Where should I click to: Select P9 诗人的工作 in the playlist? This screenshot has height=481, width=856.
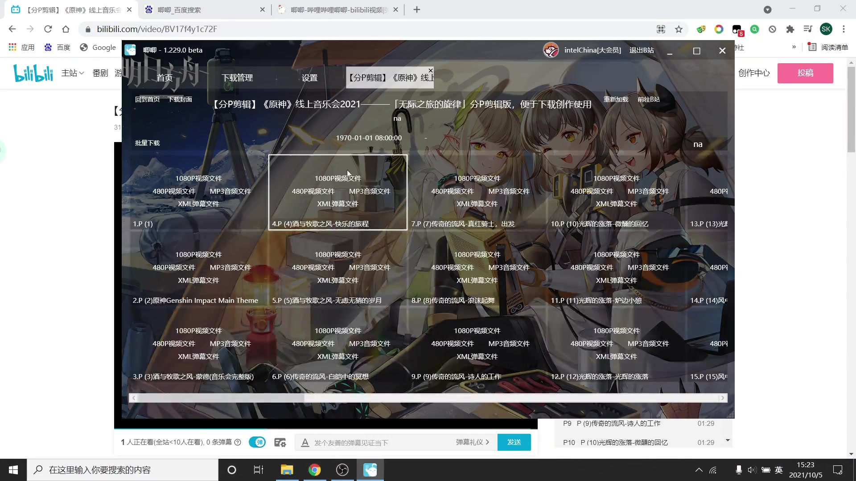coord(638,424)
